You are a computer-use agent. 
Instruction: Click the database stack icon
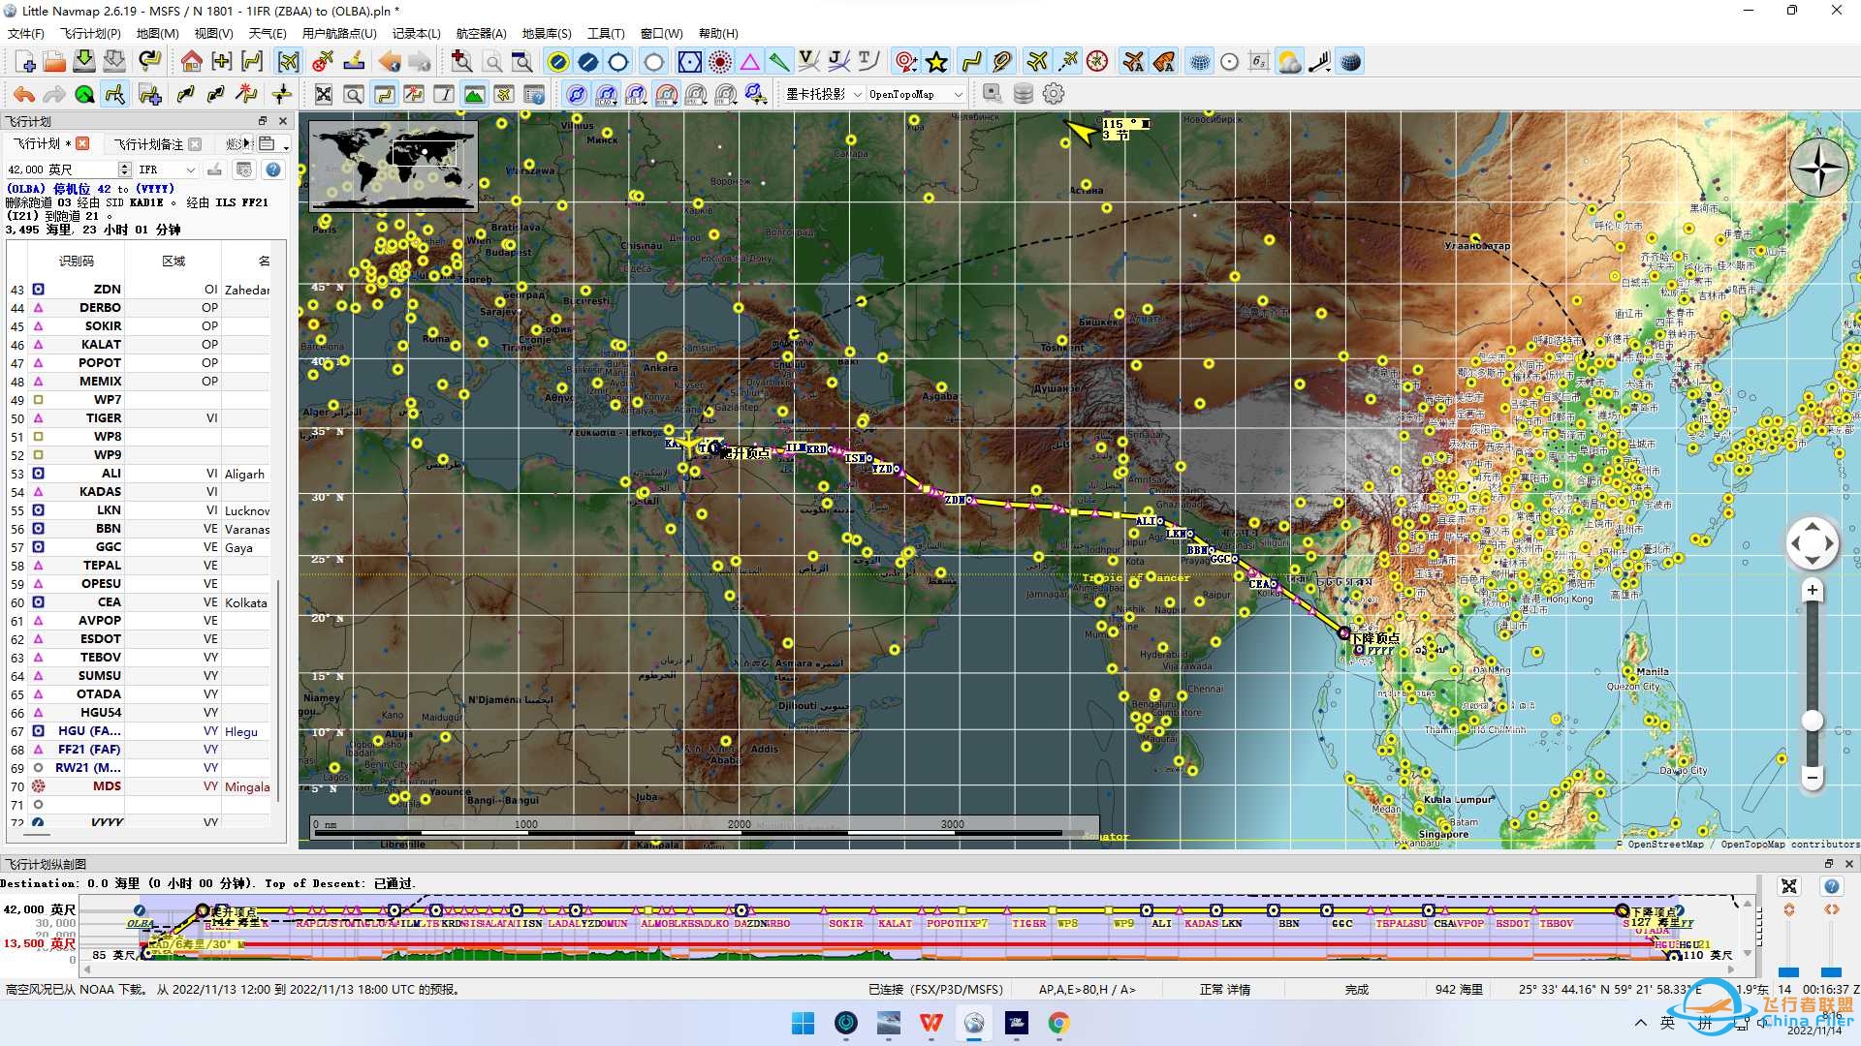[x=1023, y=94]
